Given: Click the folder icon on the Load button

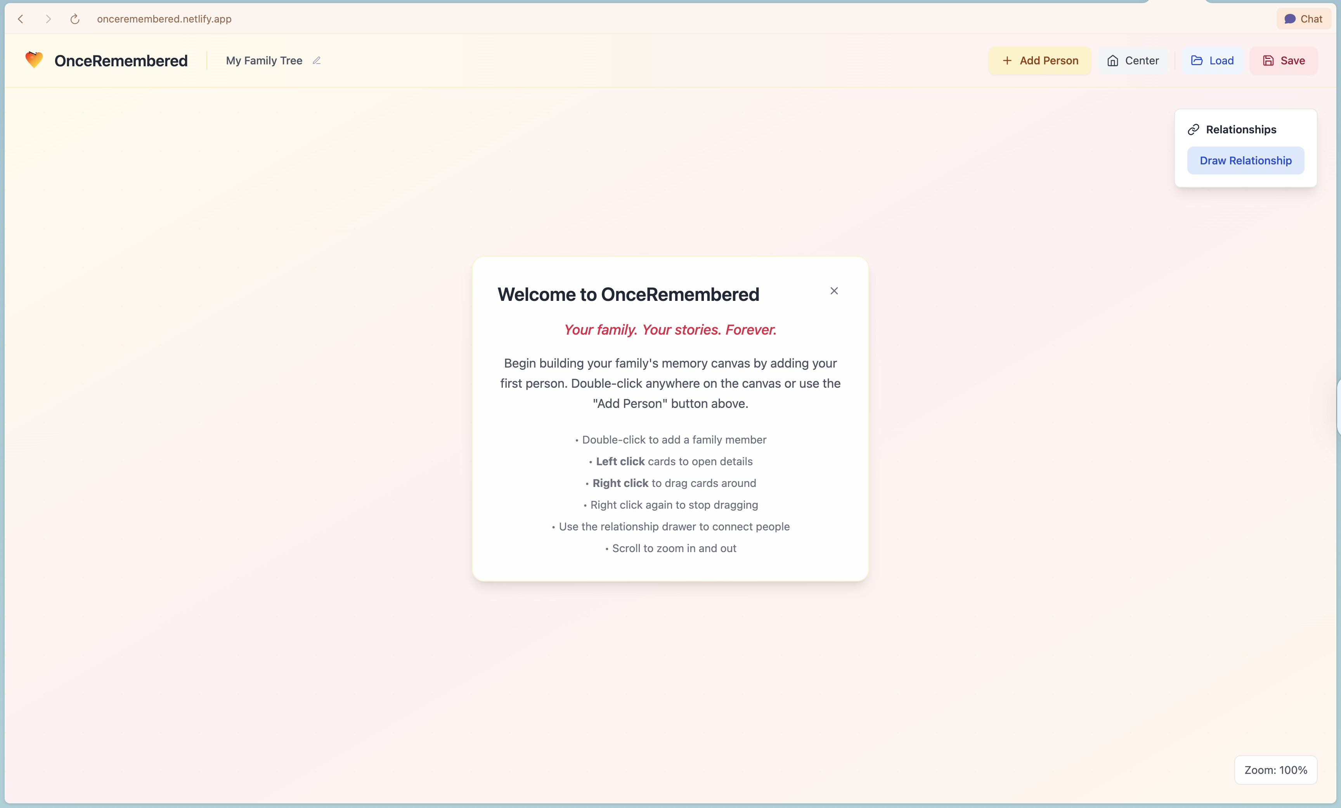Looking at the screenshot, I should (x=1196, y=60).
